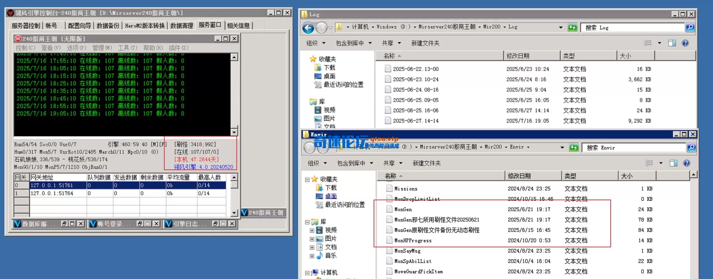This screenshot has width=713, height=279.
Task: Click the 搜索 Envir search field
Action: coord(635,148)
